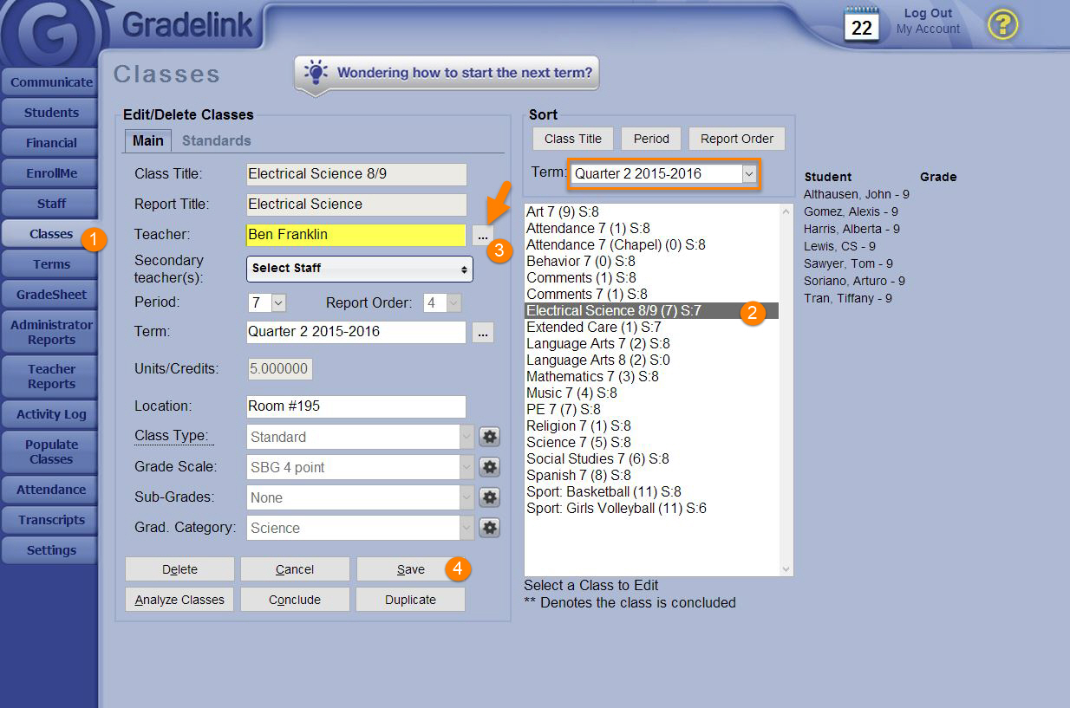Select the Main tab
The image size is (1070, 708).
tap(148, 140)
